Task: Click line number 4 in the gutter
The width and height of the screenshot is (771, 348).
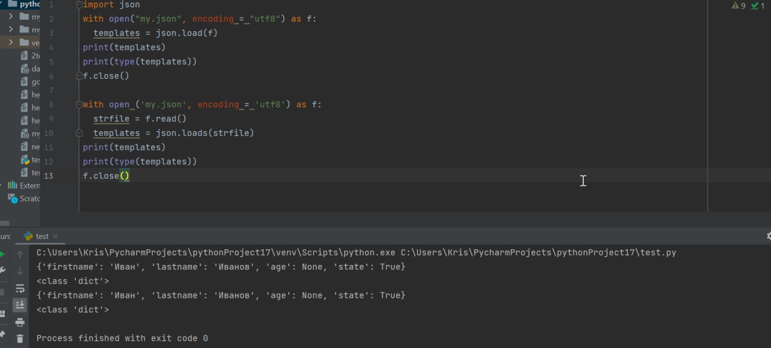Action: (51, 48)
